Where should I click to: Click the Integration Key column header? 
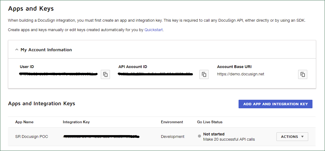[76, 122]
